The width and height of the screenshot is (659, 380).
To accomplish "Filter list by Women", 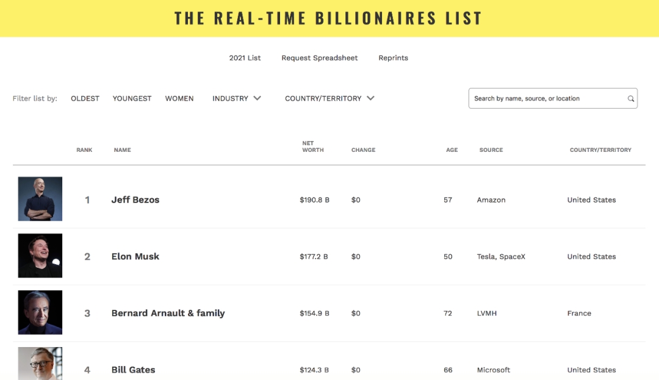I will tap(179, 98).
